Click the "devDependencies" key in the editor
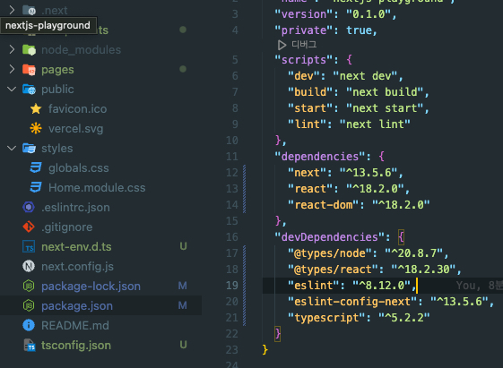Screen dimensions: 503x368 (329, 237)
